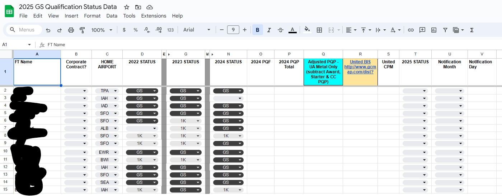Open the Borders tool
502x196 pixels.
(x=319, y=30)
